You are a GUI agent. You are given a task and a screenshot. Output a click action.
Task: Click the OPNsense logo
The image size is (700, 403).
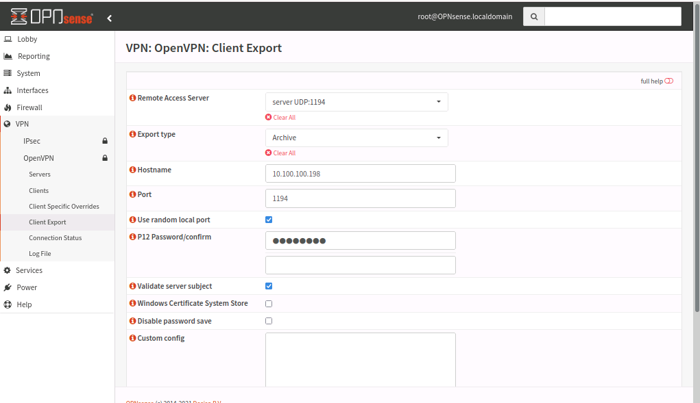point(52,17)
